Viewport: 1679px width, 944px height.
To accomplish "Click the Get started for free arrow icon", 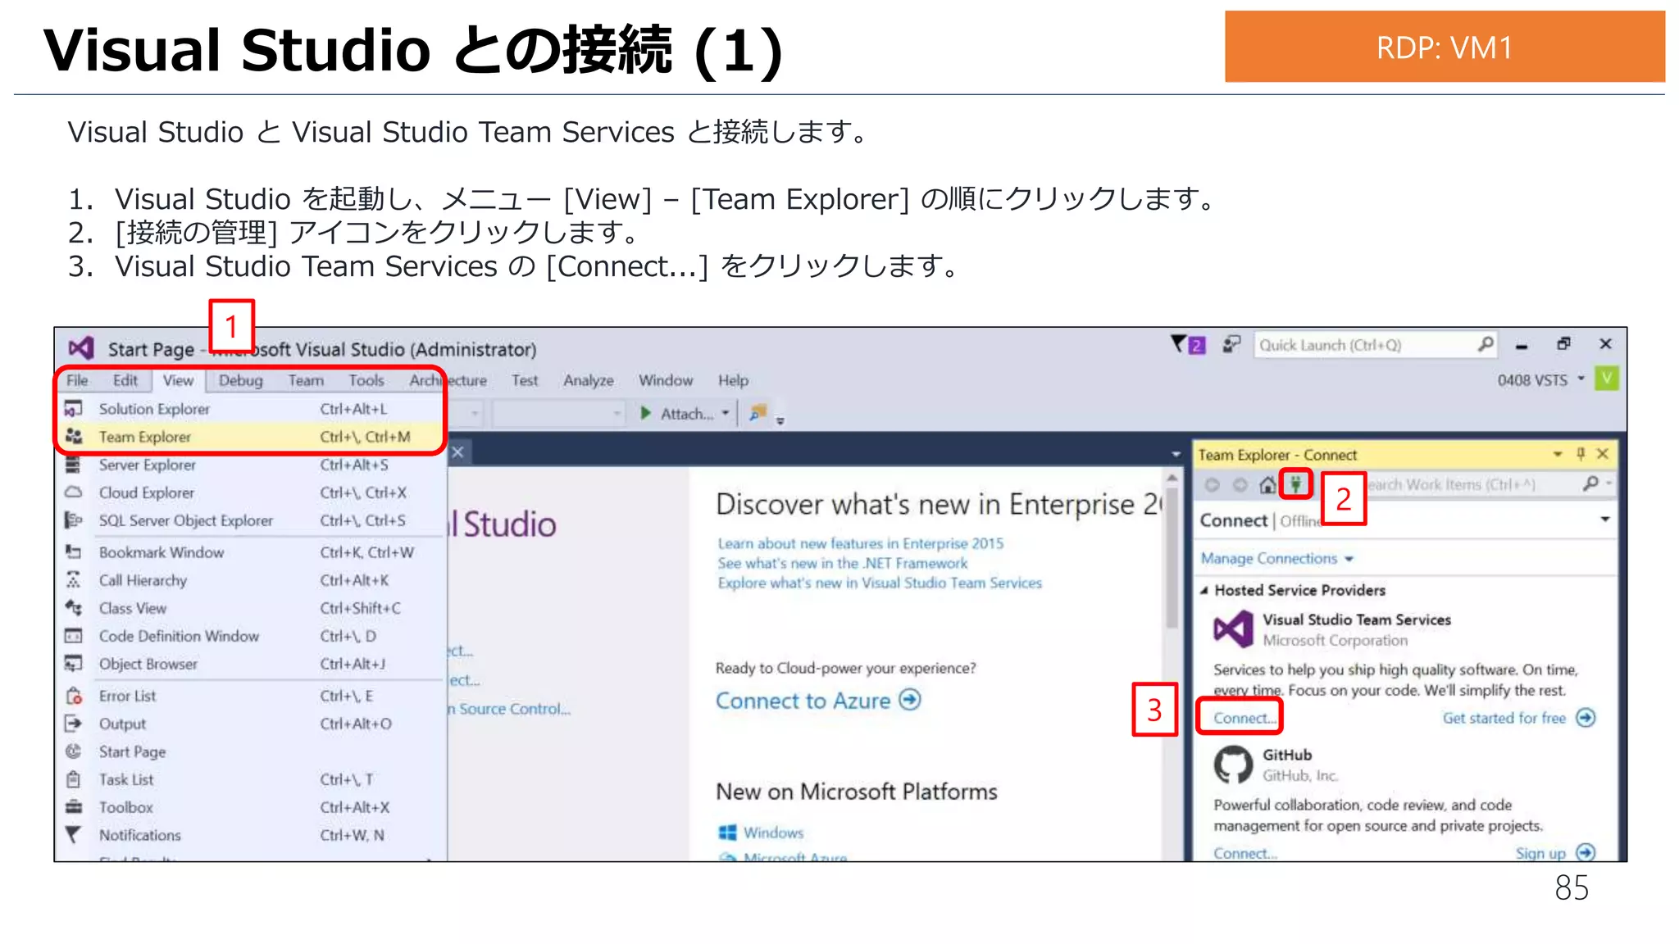I will (x=1586, y=718).
